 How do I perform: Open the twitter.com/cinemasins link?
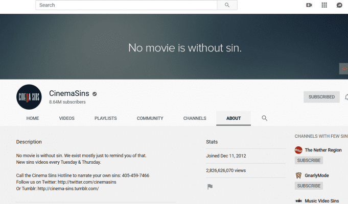(87, 182)
